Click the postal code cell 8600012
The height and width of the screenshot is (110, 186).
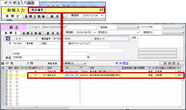click(x=85, y=75)
